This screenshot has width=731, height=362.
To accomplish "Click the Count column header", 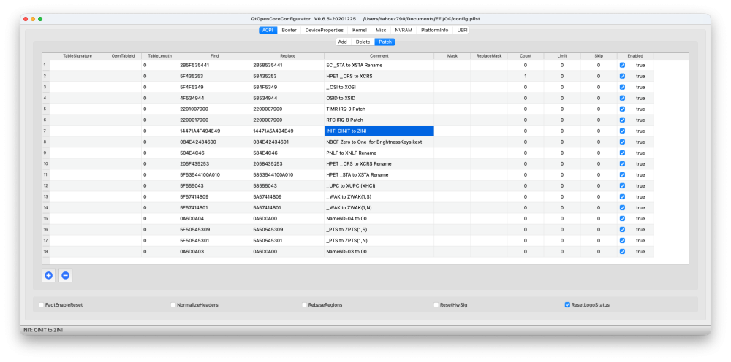I will pos(526,56).
